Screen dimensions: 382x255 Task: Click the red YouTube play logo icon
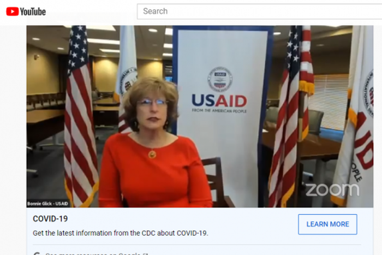click(x=12, y=11)
